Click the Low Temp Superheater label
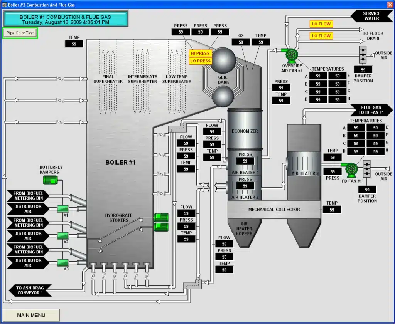The image size is (395, 324). point(177,79)
